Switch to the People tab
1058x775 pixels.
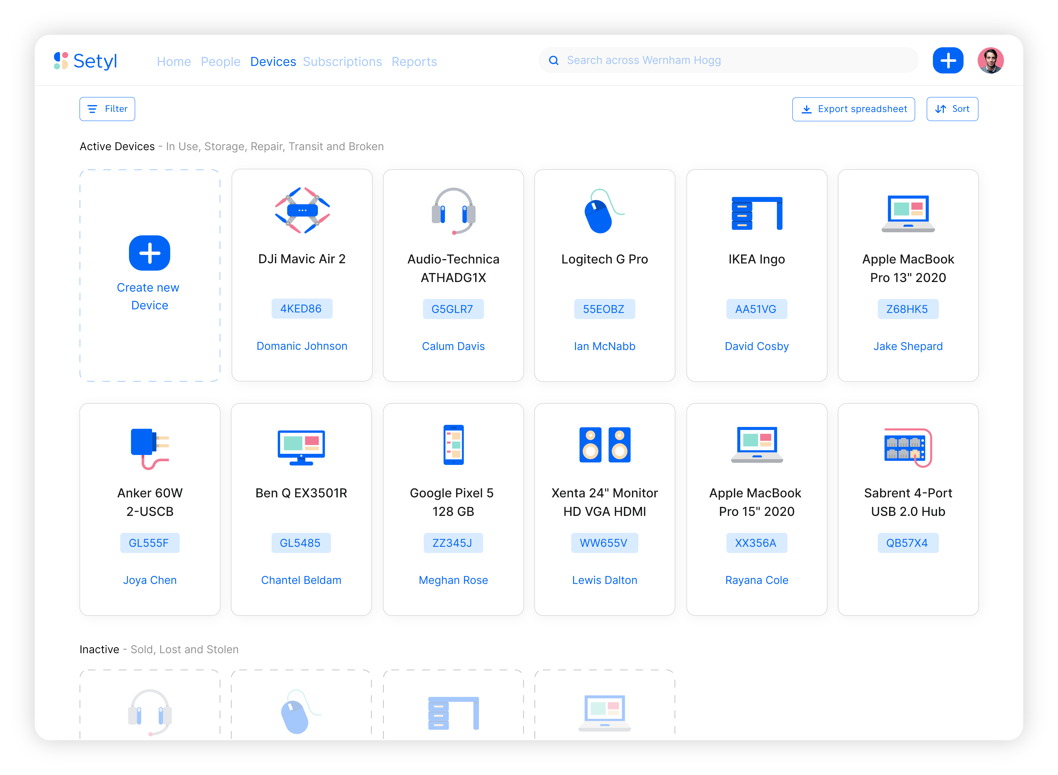pyautogui.click(x=220, y=62)
